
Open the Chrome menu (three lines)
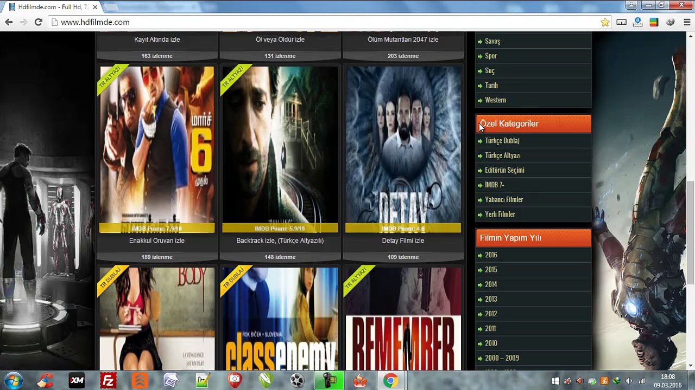tap(687, 22)
